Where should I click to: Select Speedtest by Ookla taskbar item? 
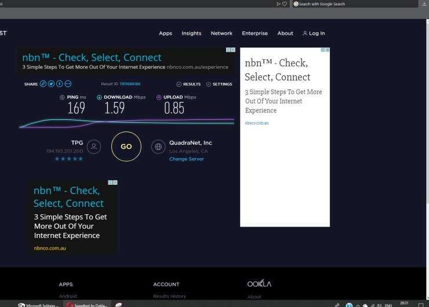[88, 305]
